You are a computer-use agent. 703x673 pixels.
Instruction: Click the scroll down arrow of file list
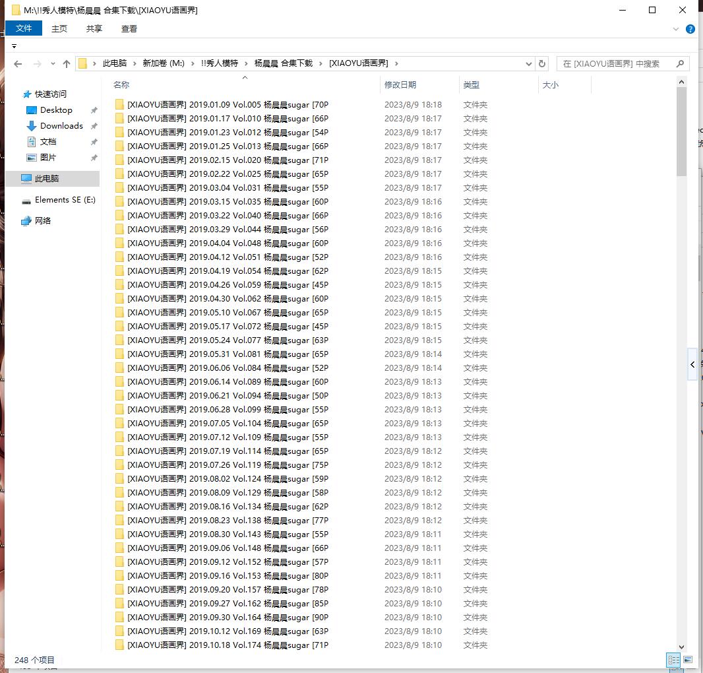681,647
